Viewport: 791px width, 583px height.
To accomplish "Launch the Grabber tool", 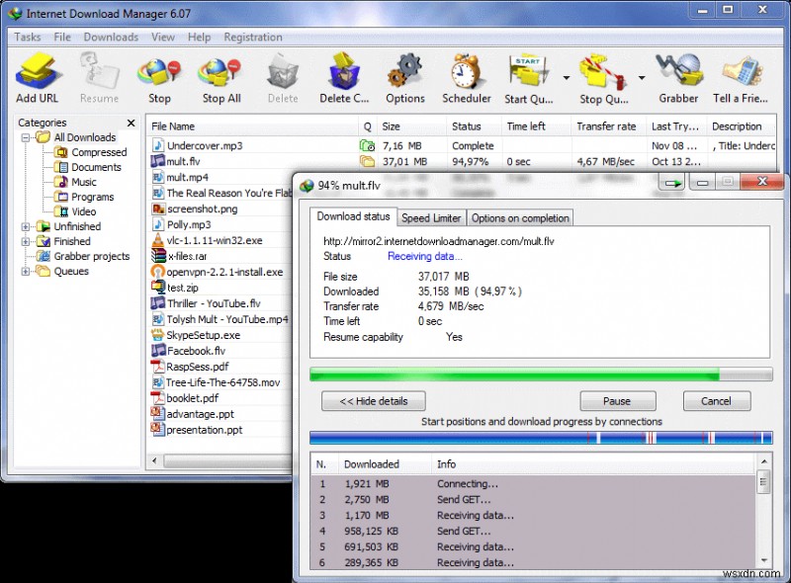I will [x=678, y=74].
